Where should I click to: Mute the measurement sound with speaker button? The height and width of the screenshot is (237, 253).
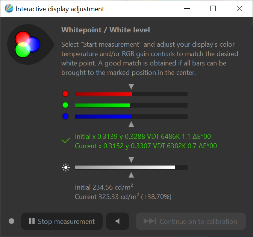pos(117,221)
